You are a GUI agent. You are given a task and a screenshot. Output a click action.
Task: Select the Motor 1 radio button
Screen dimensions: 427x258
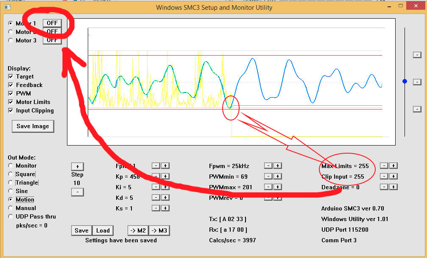point(10,23)
